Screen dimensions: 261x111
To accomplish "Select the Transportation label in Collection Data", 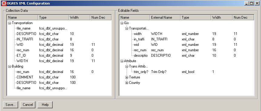I will [x=22, y=23].
